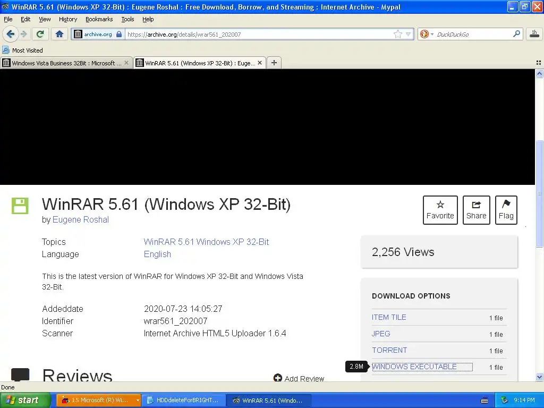Open the Tools menu
This screenshot has width=544, height=408.
pyautogui.click(x=127, y=19)
